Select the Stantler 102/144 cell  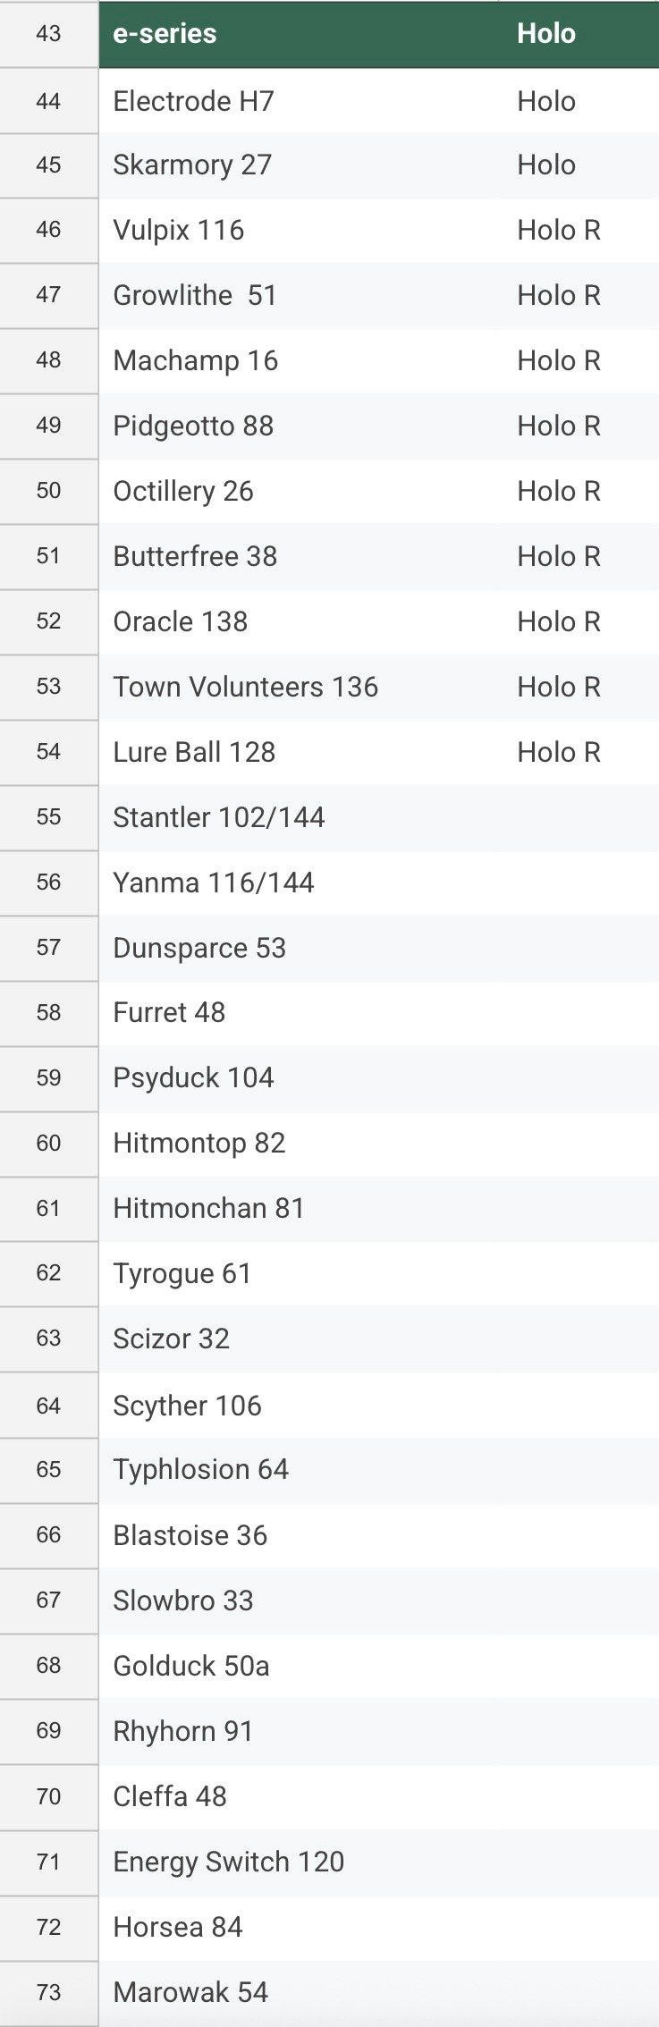(302, 818)
